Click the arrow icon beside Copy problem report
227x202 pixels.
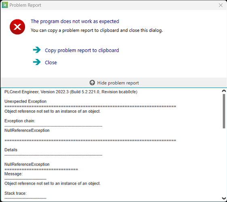[x=37, y=50]
